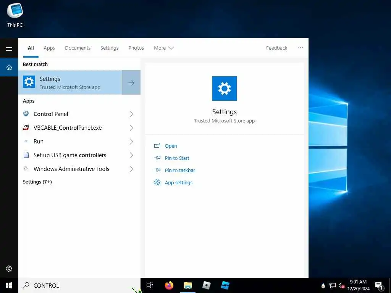391x293 pixels.
Task: Expand Settings best match with arrow
Action: click(131, 82)
